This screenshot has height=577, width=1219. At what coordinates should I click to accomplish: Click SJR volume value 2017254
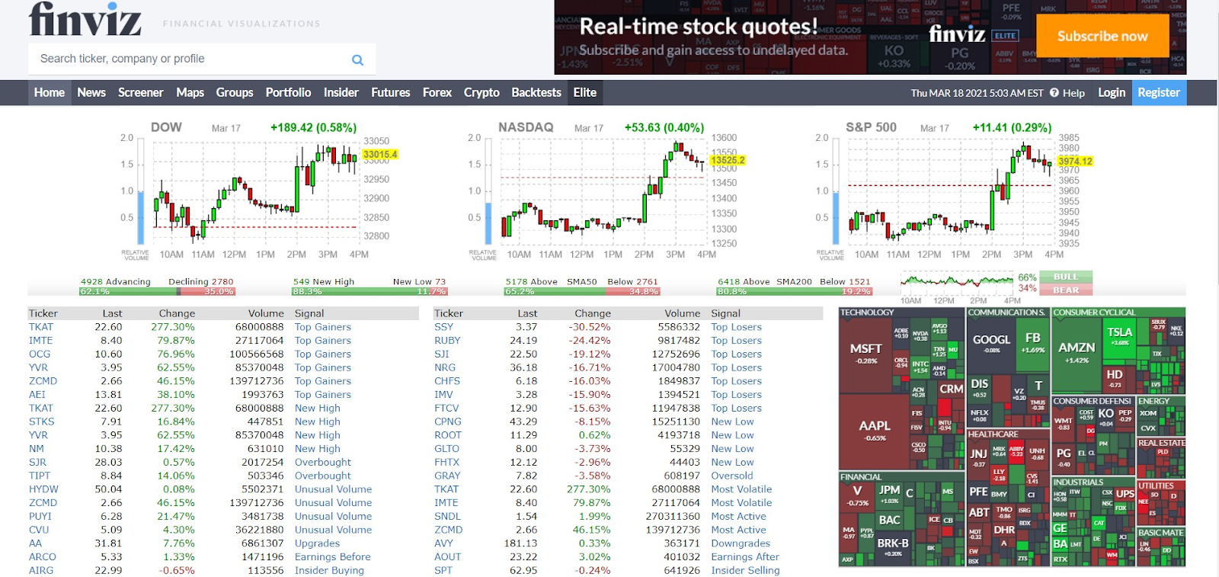point(262,462)
